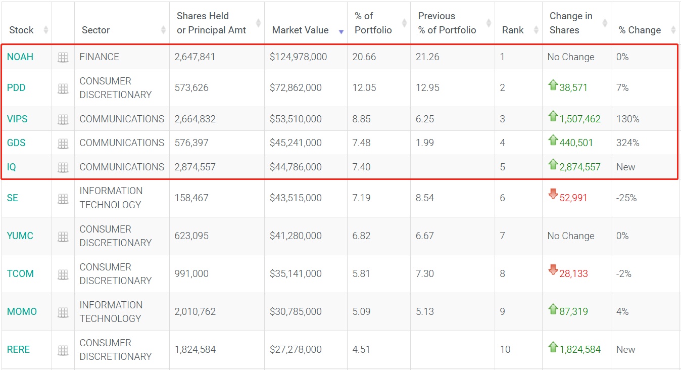Sort by Change in Shares column
The height and width of the screenshot is (370, 681).
coord(571,23)
